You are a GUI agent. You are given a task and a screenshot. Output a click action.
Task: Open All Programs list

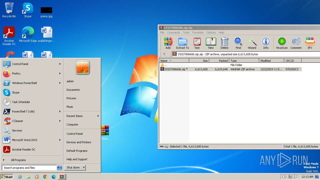18,160
